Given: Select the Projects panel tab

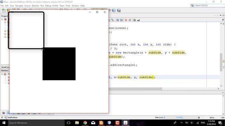Looking at the screenshot, I should [5, 16].
